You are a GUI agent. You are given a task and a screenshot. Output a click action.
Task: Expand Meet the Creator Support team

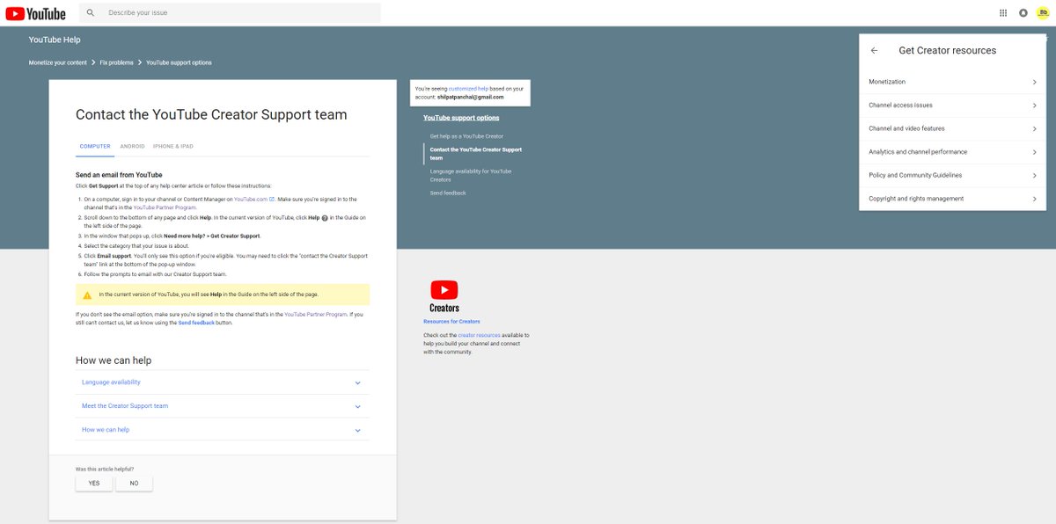point(222,406)
